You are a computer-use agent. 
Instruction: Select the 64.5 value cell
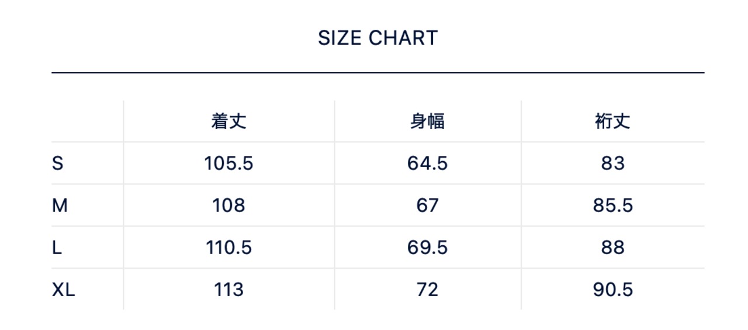click(x=427, y=164)
